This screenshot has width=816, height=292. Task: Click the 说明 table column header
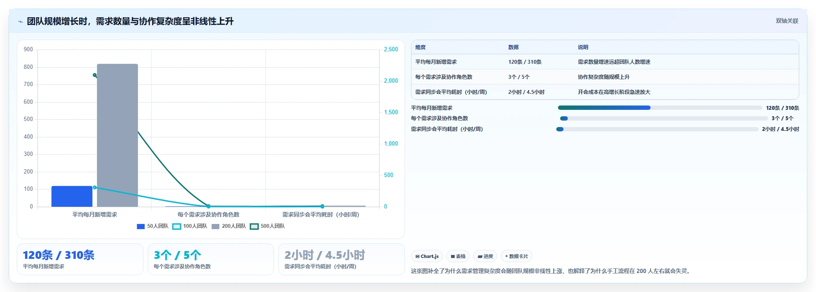pos(583,47)
